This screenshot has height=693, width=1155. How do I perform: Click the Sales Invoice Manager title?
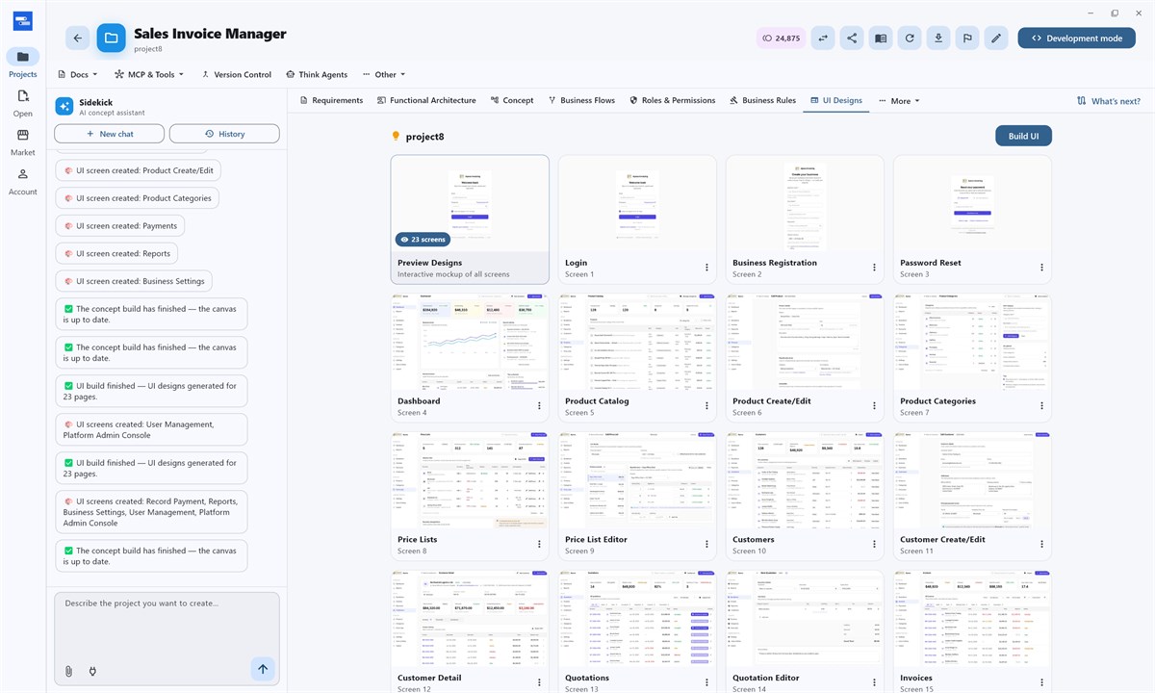click(x=210, y=34)
